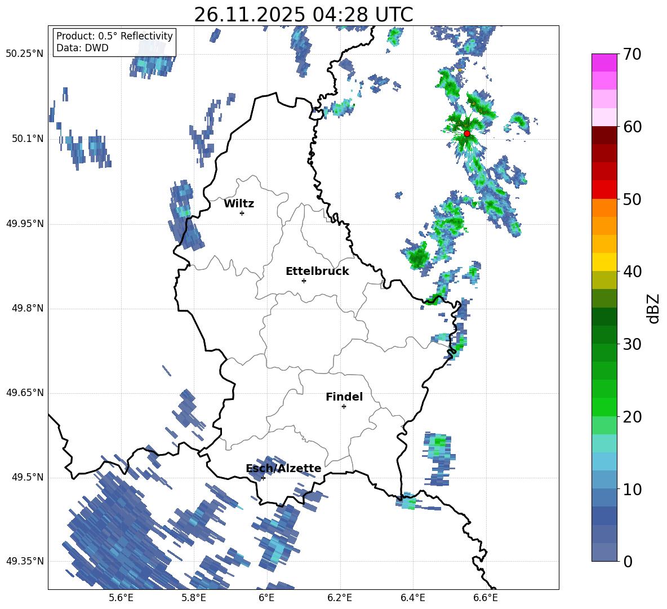
Task: Click the Wiltz station cross marker
Action: coord(242,213)
